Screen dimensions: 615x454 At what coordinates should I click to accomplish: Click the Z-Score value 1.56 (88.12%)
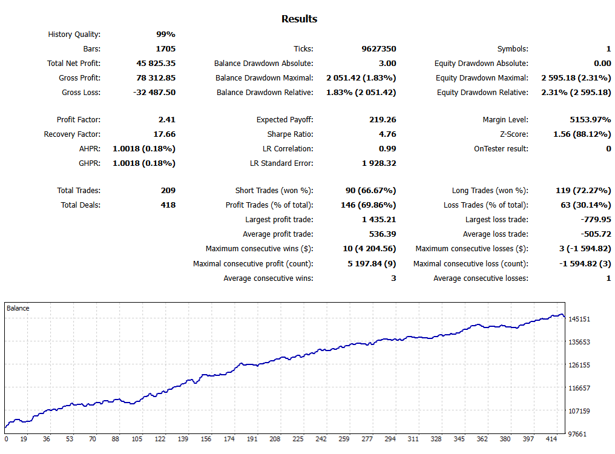coord(582,134)
